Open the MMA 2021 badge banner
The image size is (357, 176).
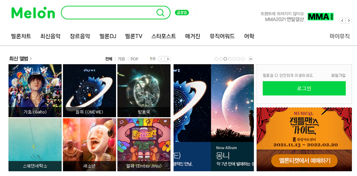321,17
